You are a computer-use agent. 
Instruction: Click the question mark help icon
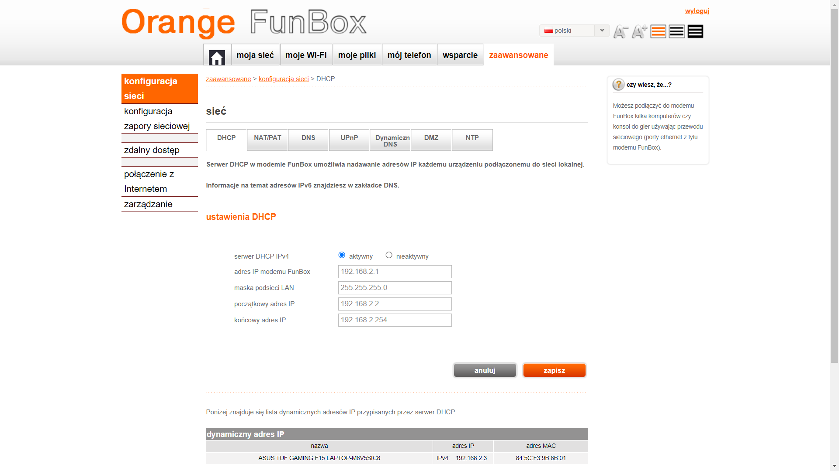(618, 85)
